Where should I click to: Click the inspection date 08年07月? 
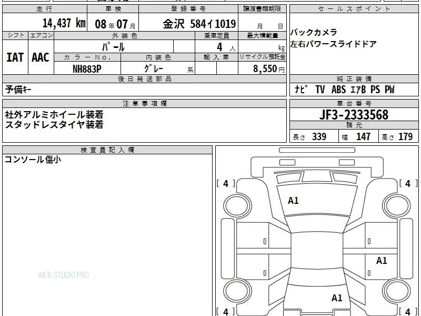[x=115, y=24]
